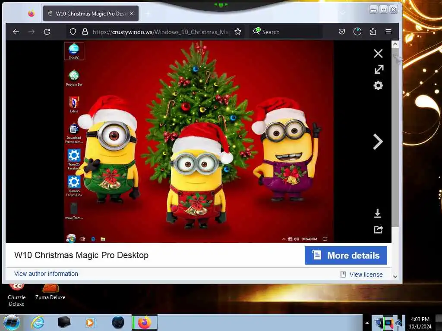Viewport: 442px width, 331px height.
Task: Select the Zuma Deluxe desktop shortcut
Action: coord(50,293)
